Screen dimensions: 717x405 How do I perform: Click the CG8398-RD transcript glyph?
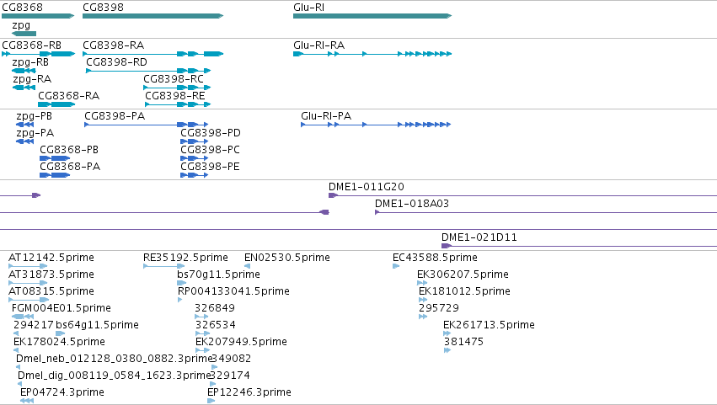(148, 71)
